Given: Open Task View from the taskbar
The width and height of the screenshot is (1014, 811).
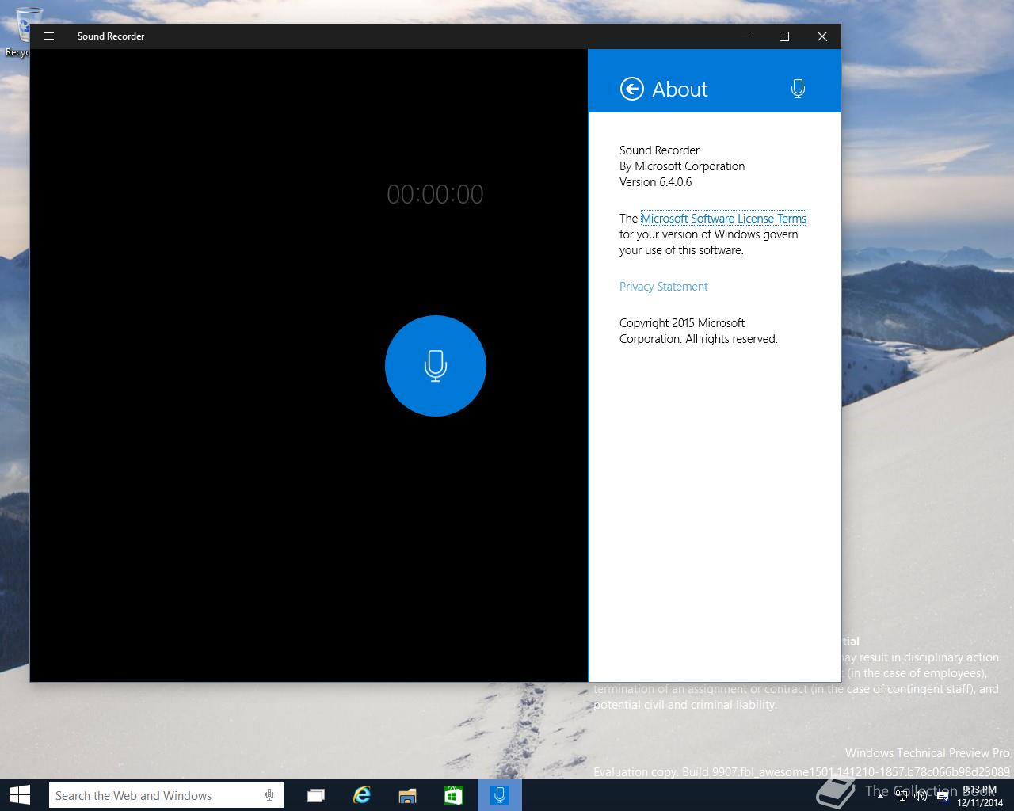Looking at the screenshot, I should point(316,795).
